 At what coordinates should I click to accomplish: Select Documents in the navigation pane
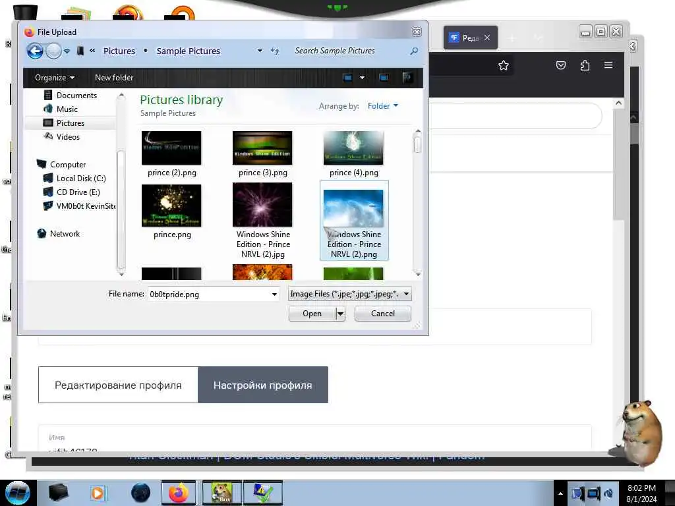(x=70, y=95)
